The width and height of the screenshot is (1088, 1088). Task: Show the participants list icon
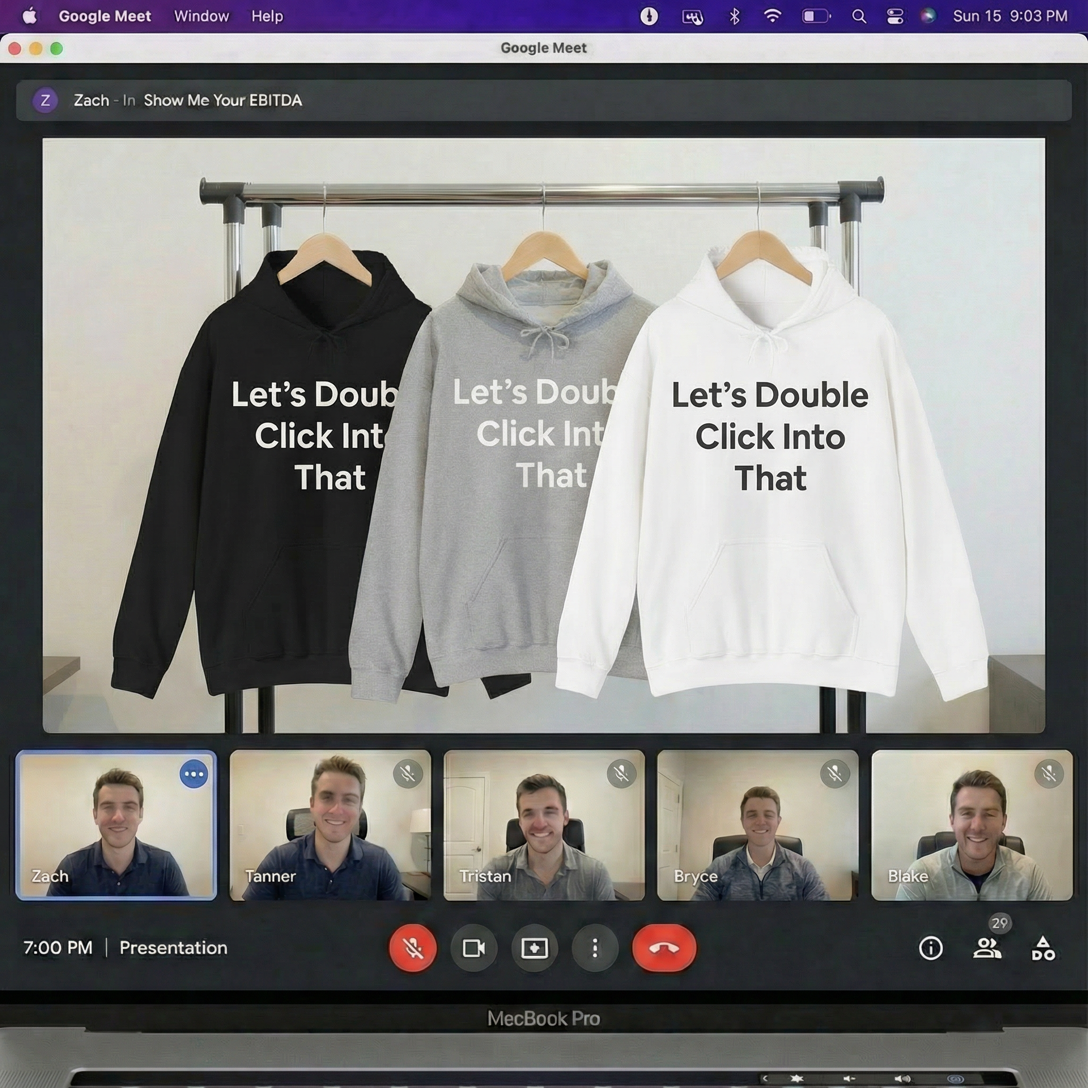click(x=987, y=948)
